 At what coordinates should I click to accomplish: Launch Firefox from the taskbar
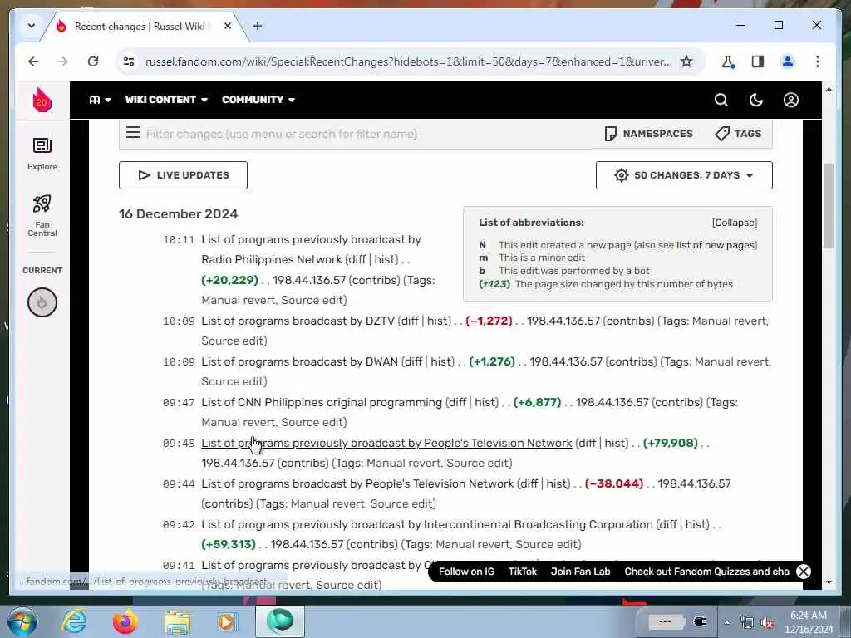[125, 621]
